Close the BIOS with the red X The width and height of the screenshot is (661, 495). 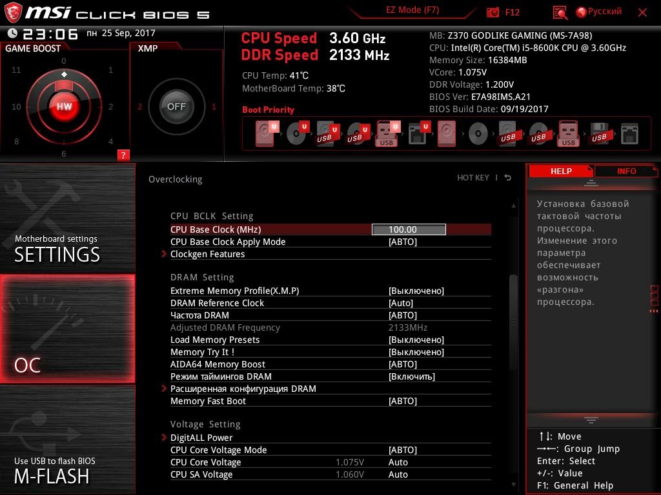[x=642, y=13]
